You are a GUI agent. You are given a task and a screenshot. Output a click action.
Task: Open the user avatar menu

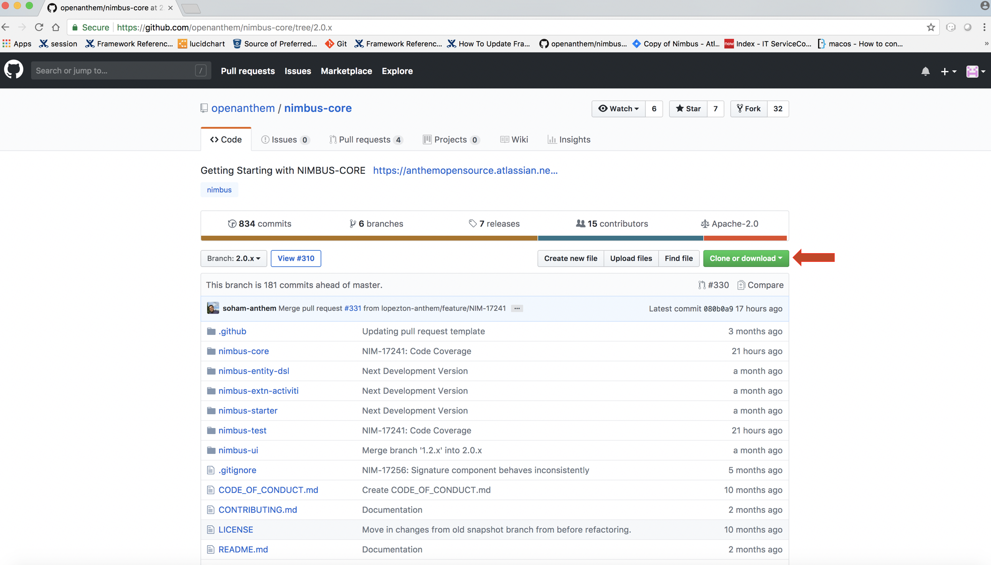976,71
